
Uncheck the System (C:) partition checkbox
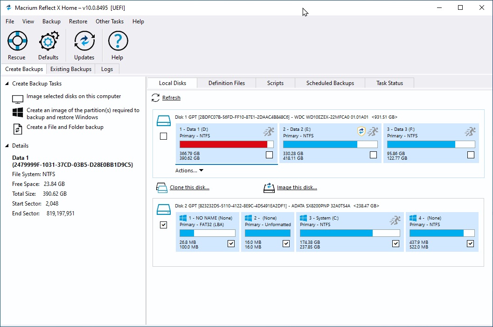[x=396, y=243]
